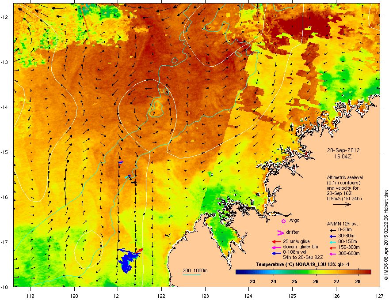
Task: Click the 0.5m/s velocity scale arrow
Action: [x=342, y=204]
